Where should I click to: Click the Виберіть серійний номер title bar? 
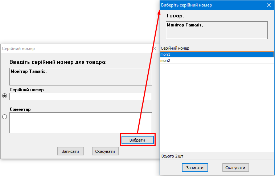pos(210,5)
